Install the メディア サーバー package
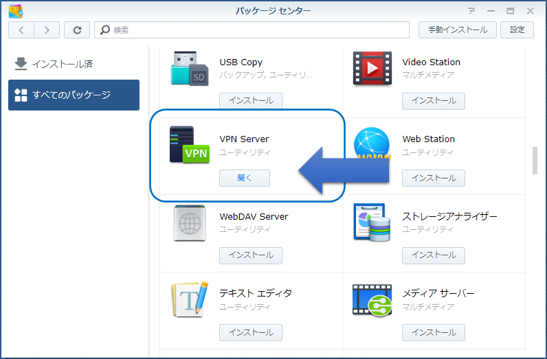 tap(434, 332)
